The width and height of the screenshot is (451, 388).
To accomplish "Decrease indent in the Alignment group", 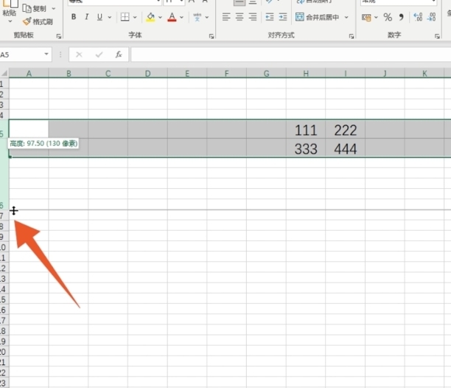I will [x=270, y=17].
